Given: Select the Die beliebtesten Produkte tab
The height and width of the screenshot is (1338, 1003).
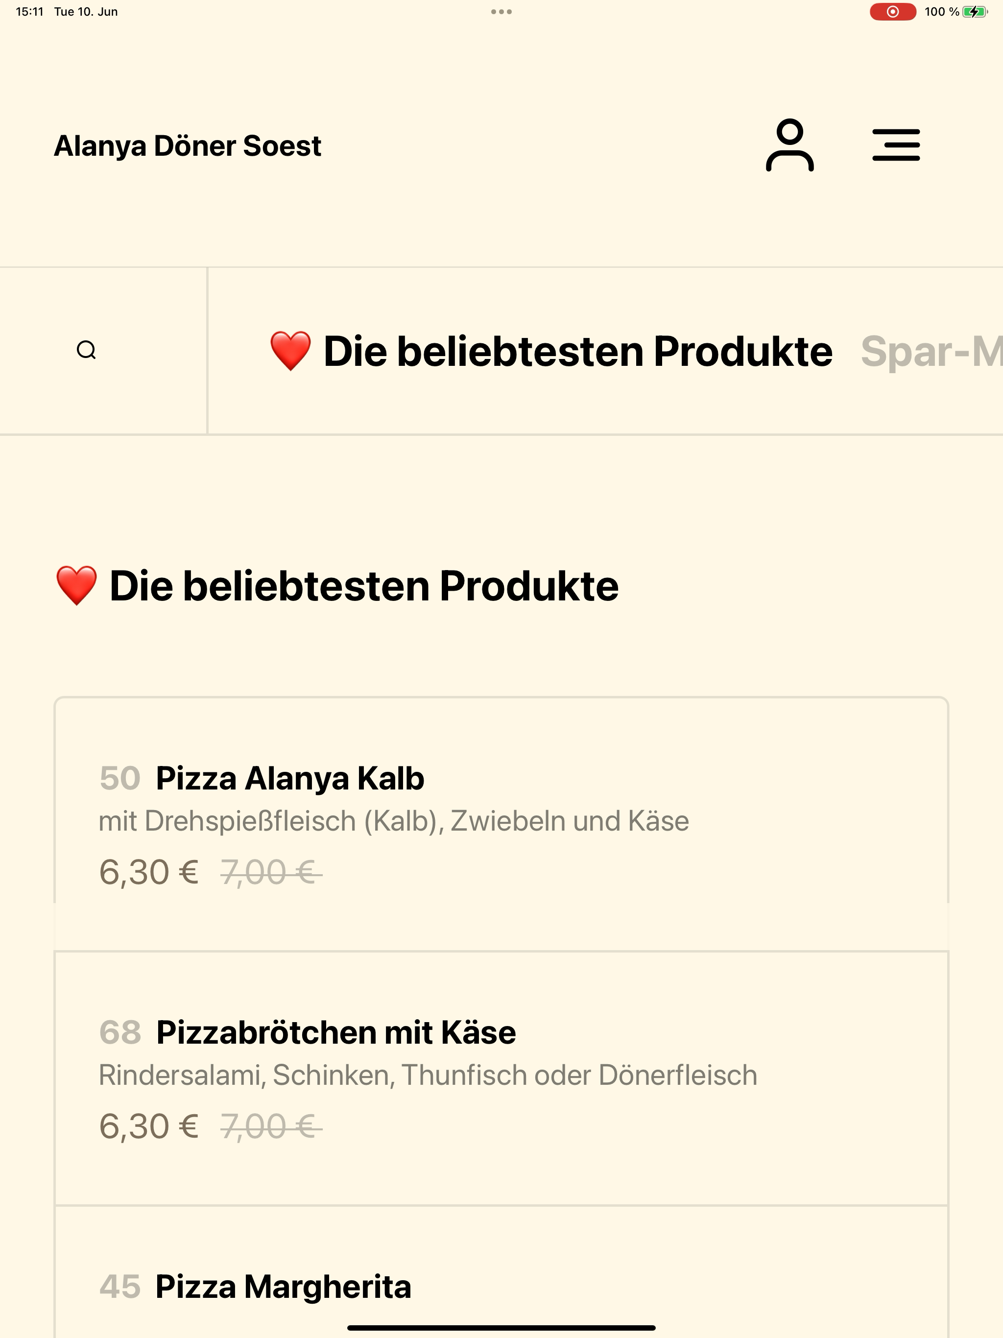Looking at the screenshot, I should pyautogui.click(x=551, y=351).
